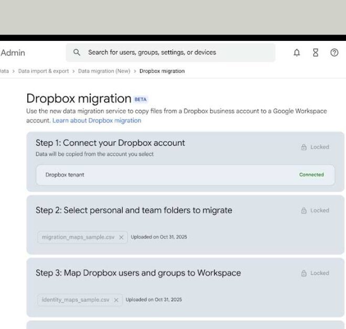The image size is (346, 329).
Task: Click Locked label in Step 2
Action: click(x=320, y=211)
